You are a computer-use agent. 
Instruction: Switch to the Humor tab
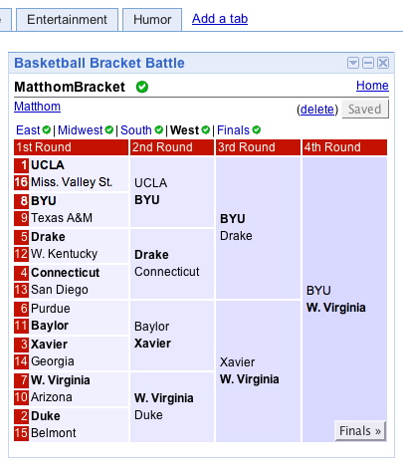coord(152,20)
